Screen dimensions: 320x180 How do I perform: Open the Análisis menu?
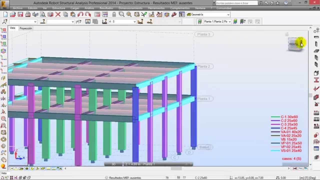click(x=89, y=8)
